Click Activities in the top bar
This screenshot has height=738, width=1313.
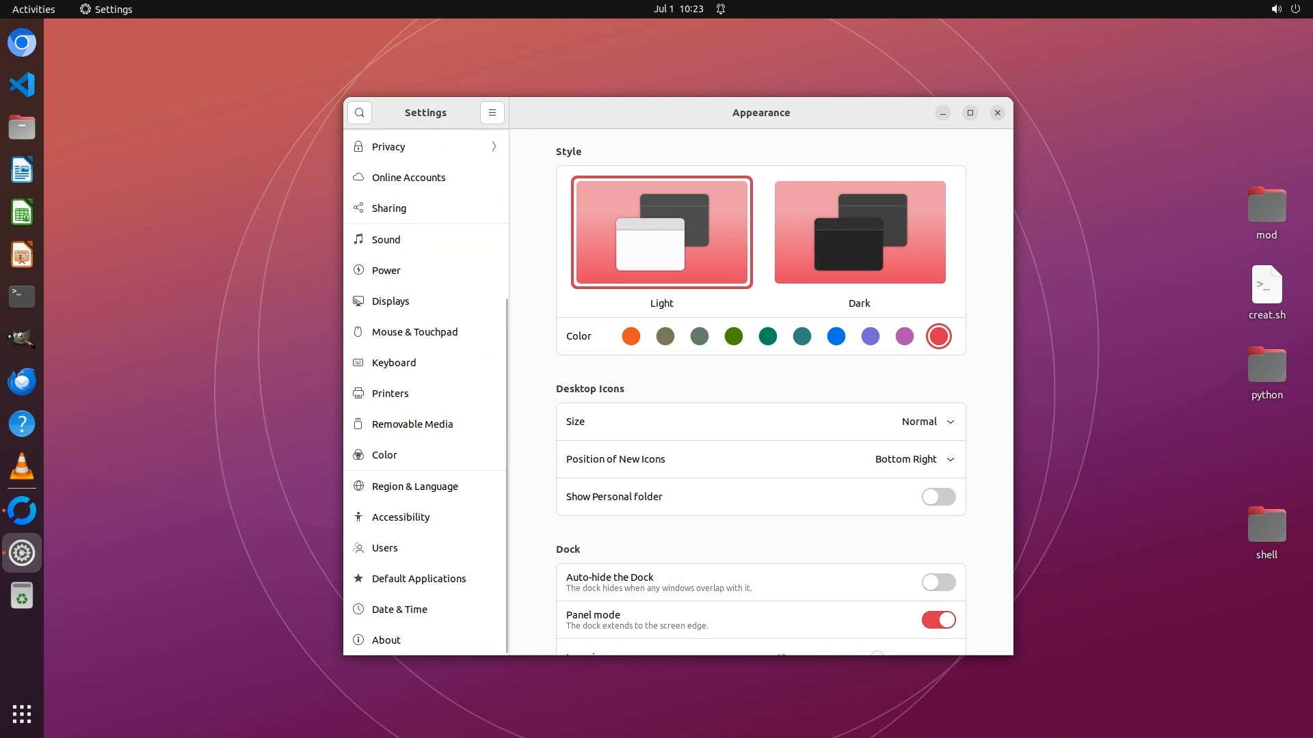pyautogui.click(x=34, y=9)
